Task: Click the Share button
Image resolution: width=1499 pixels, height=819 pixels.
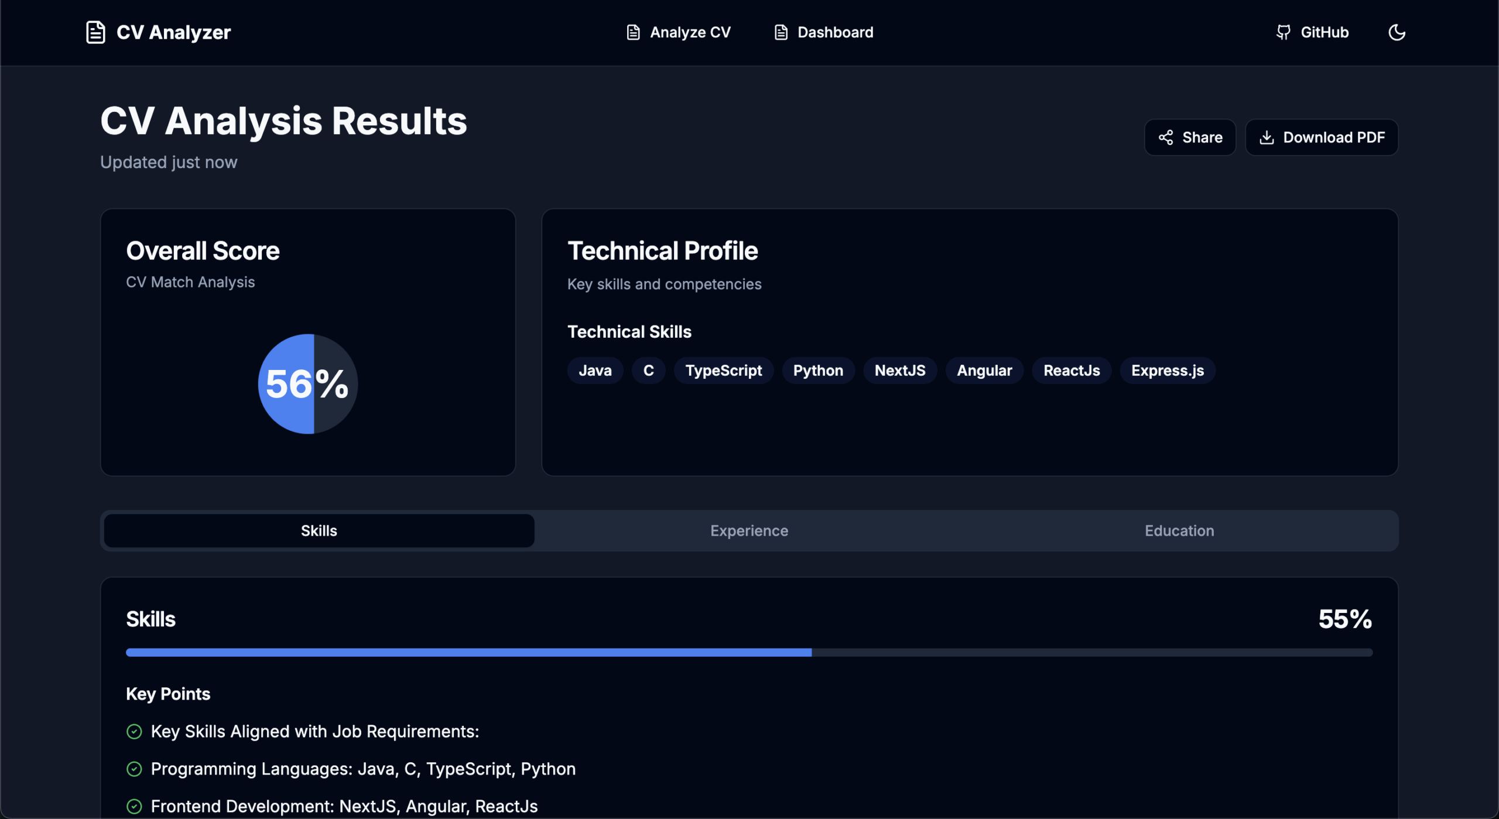Action: tap(1190, 138)
